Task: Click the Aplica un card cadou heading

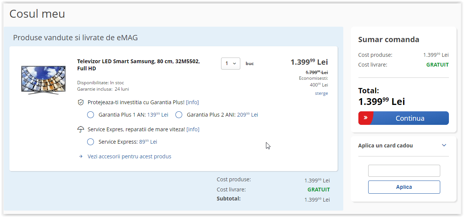Action: (x=386, y=146)
